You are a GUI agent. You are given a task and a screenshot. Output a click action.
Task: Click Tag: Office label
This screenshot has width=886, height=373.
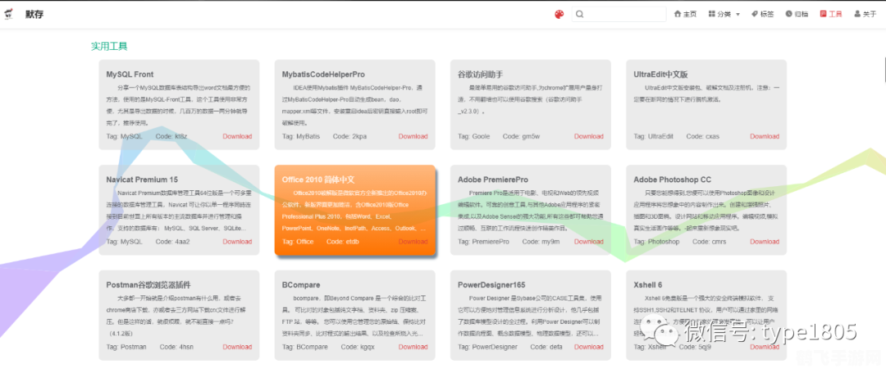tap(298, 242)
